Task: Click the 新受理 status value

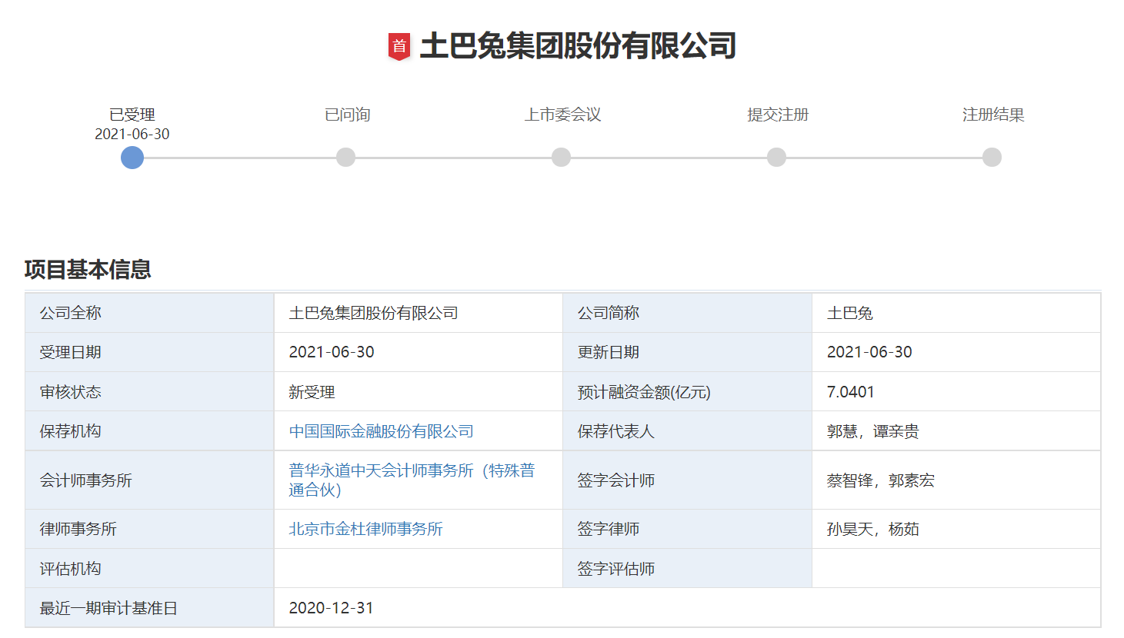Action: (312, 392)
